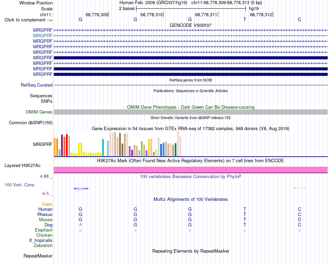Screen dimensions: 328x264
Task: Open 'Short Genetic Variants from dbSNP' title
Action: click(191, 118)
